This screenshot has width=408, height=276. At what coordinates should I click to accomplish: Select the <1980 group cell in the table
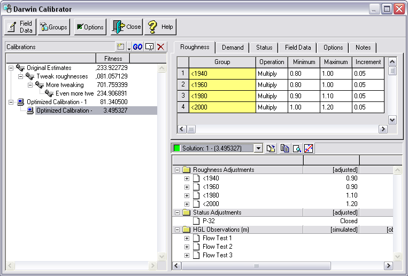[222, 96]
